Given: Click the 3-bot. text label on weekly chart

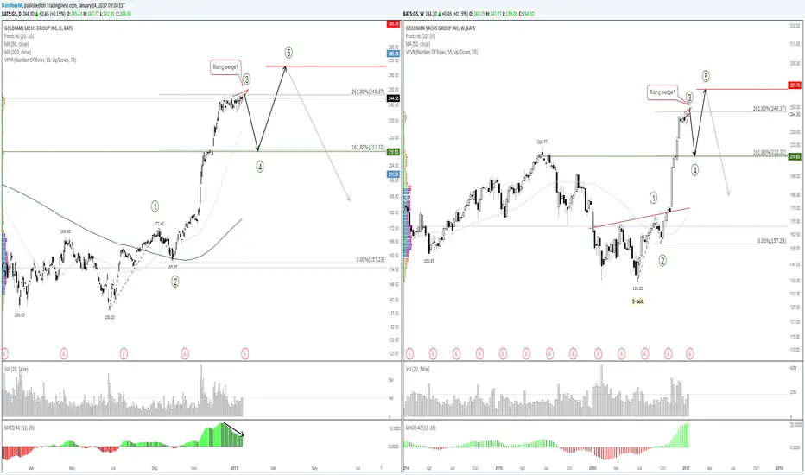Looking at the screenshot, I should pyautogui.click(x=637, y=301).
